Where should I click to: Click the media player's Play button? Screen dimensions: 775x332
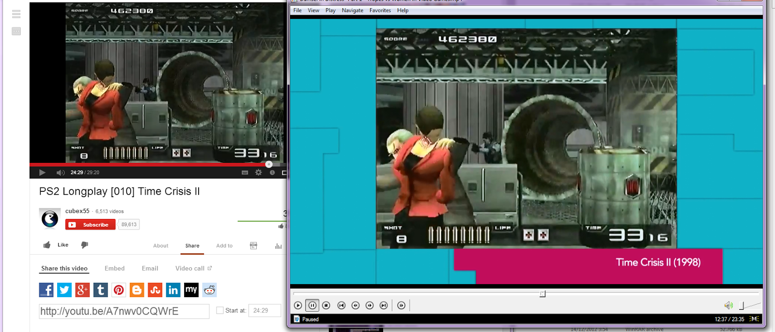298,305
